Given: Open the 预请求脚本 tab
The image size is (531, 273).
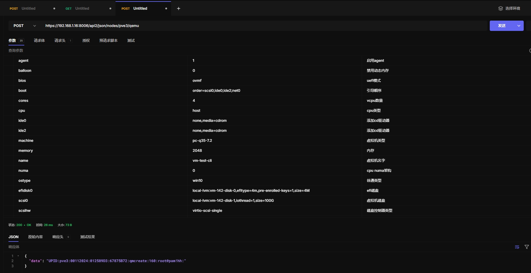Looking at the screenshot, I should tap(108, 41).
